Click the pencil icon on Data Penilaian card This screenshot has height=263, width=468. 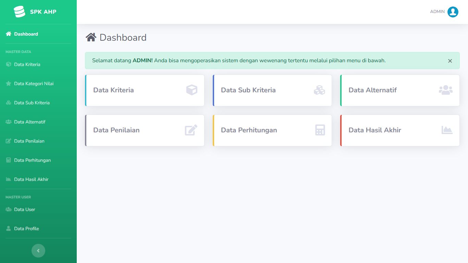191,130
